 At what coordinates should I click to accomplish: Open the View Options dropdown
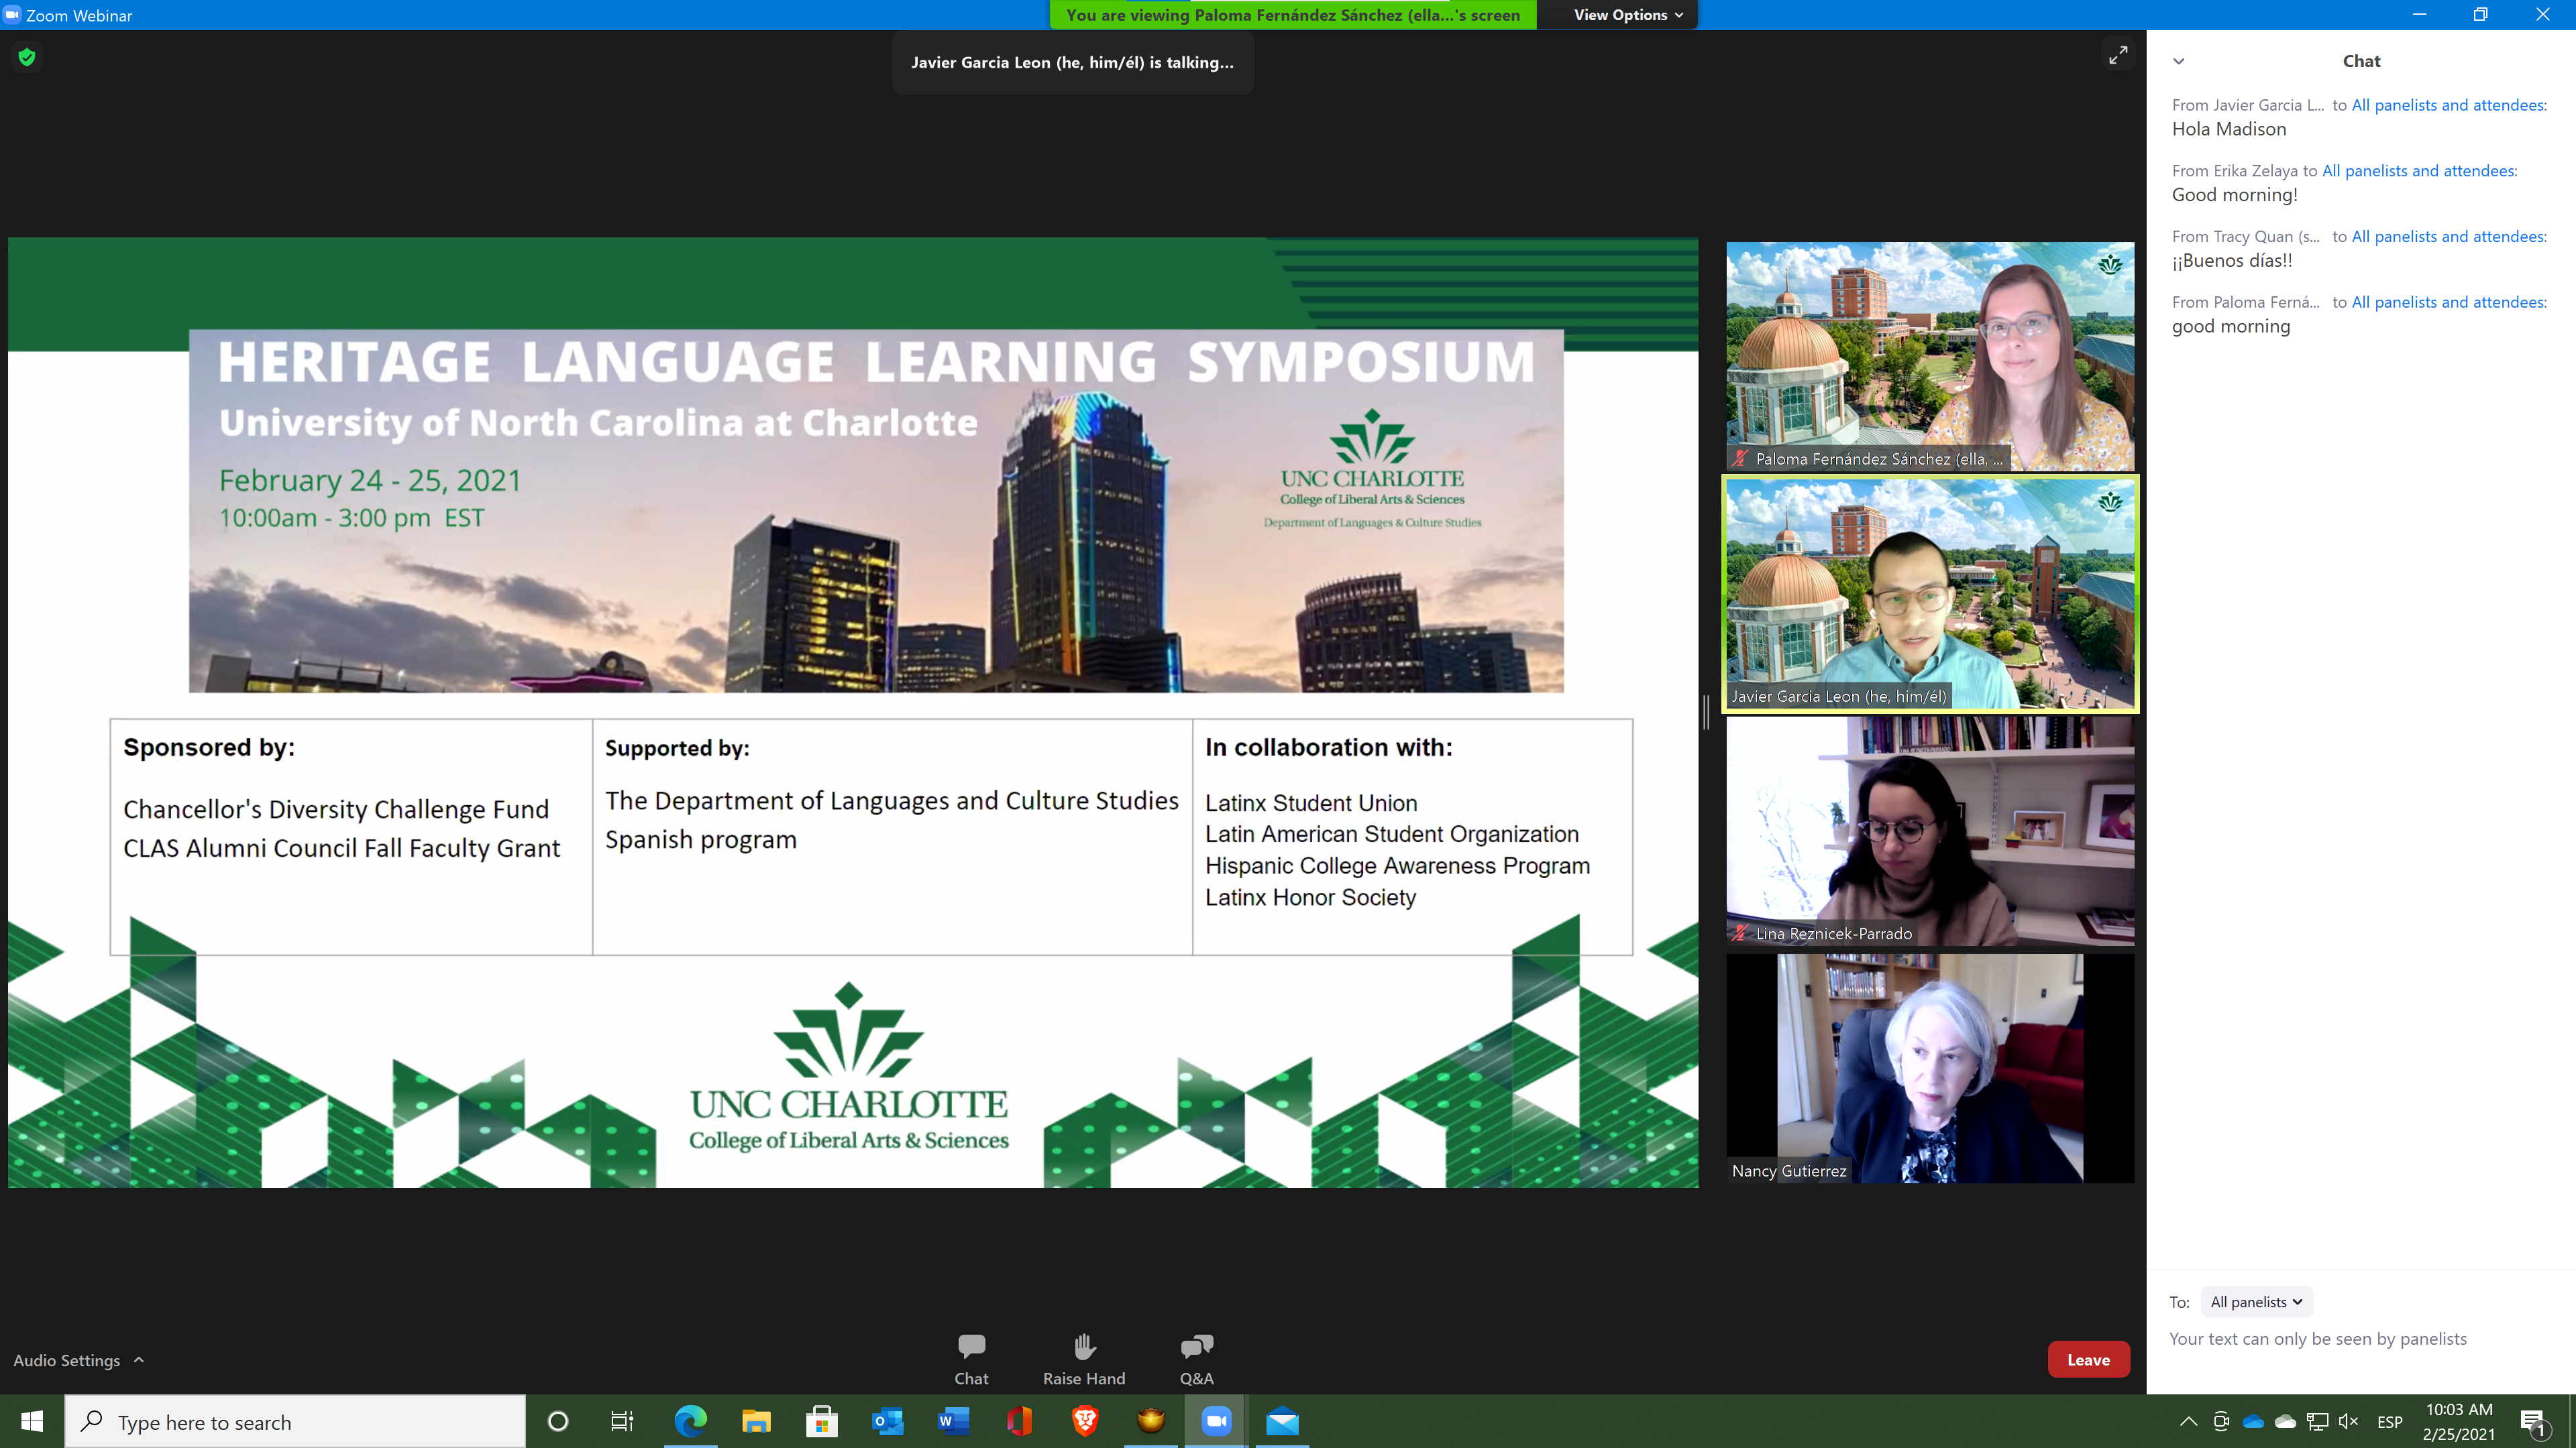point(1627,15)
